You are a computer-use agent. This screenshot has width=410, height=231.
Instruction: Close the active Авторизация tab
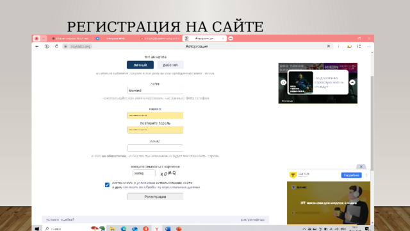tap(223, 38)
